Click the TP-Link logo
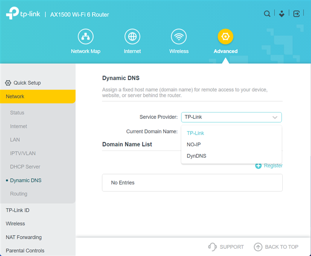This screenshot has height=256, width=311. (x=23, y=13)
